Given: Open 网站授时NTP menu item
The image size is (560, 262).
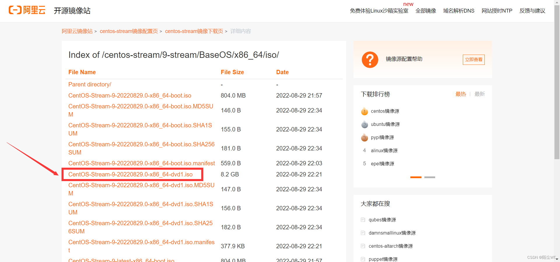Looking at the screenshot, I should tap(497, 11).
